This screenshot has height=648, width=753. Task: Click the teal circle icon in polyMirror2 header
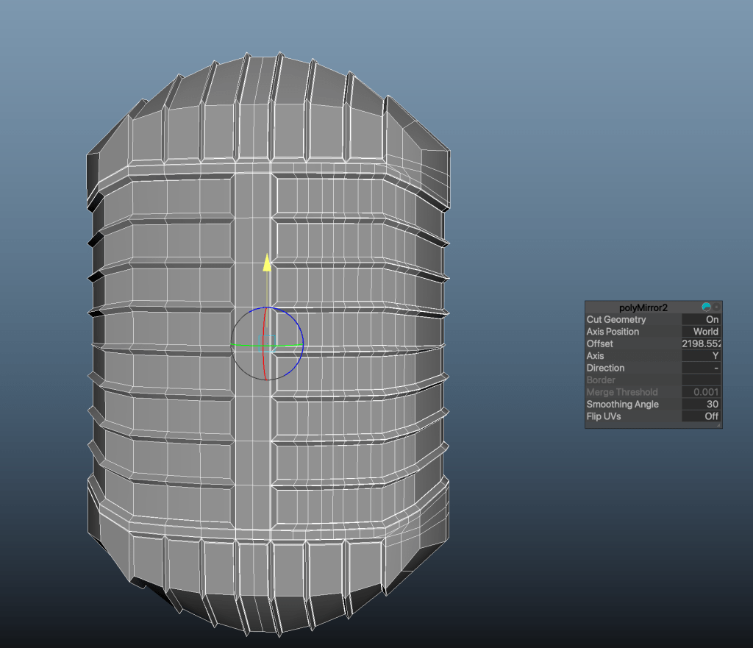[707, 307]
